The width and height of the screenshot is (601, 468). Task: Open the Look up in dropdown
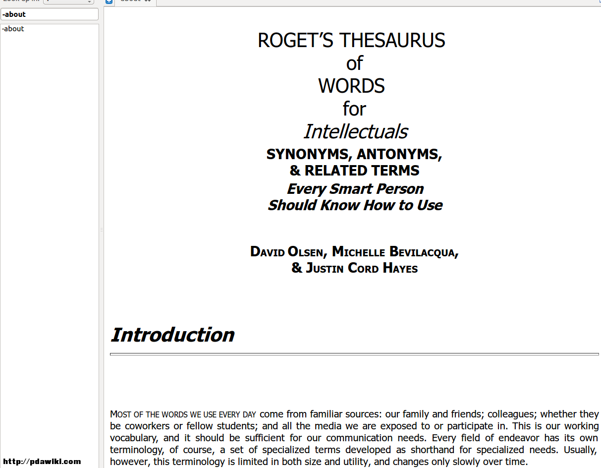(x=68, y=1)
